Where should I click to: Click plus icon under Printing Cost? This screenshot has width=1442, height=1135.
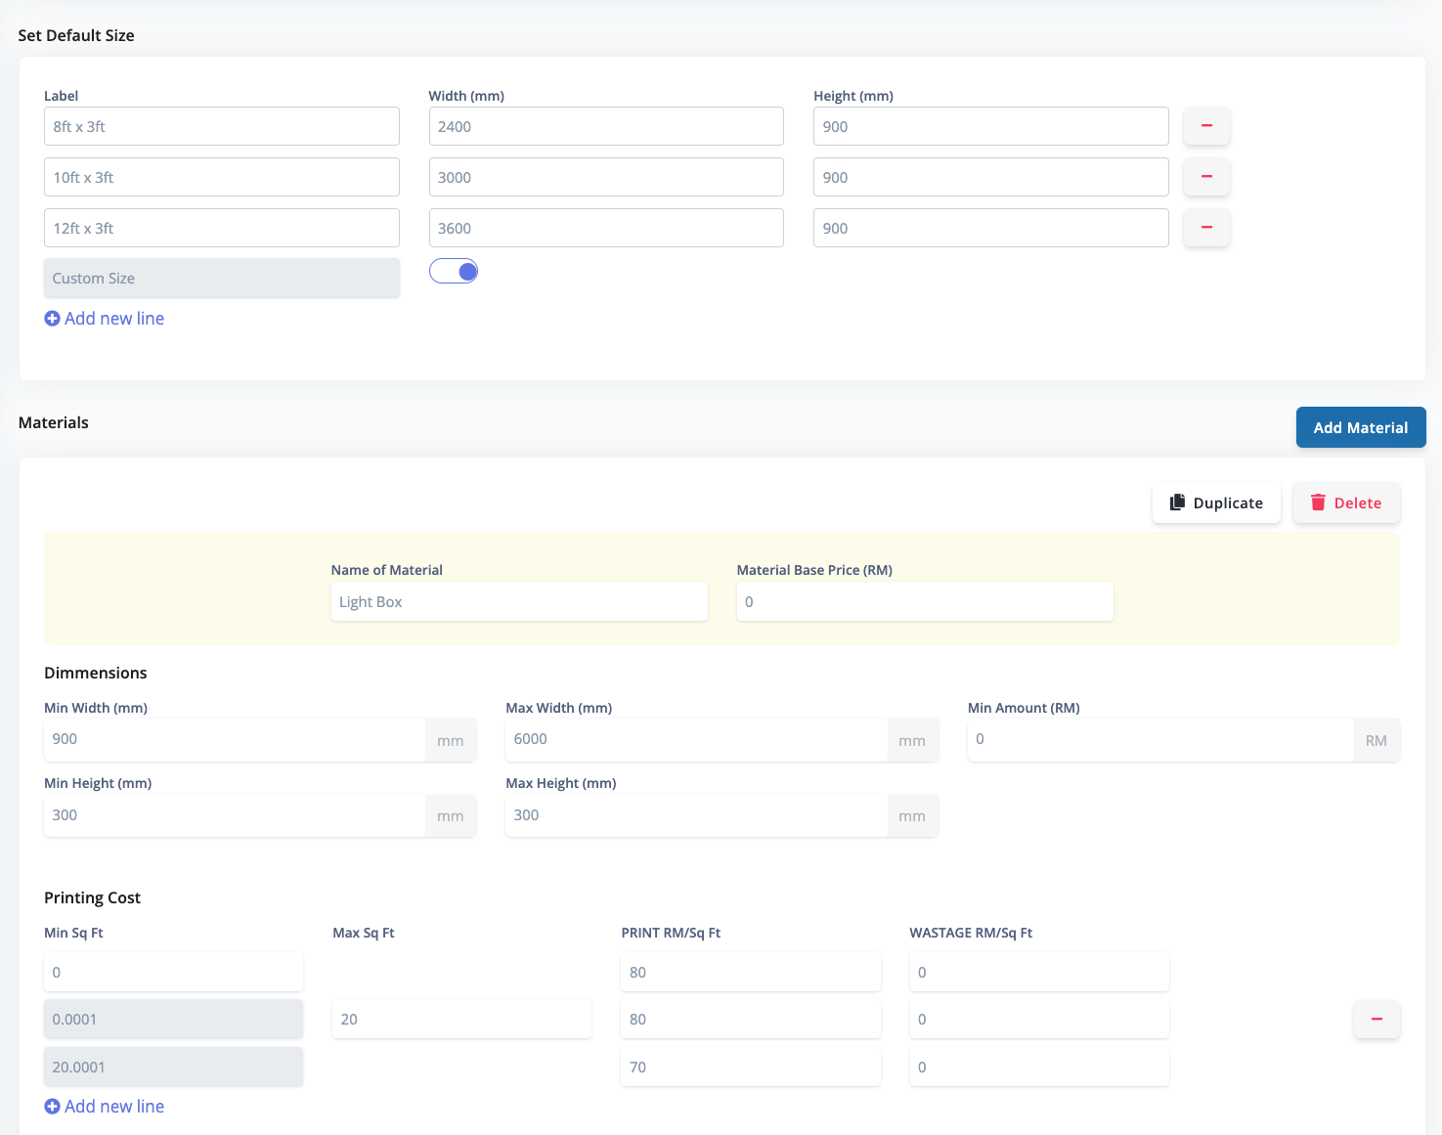pos(53,1107)
